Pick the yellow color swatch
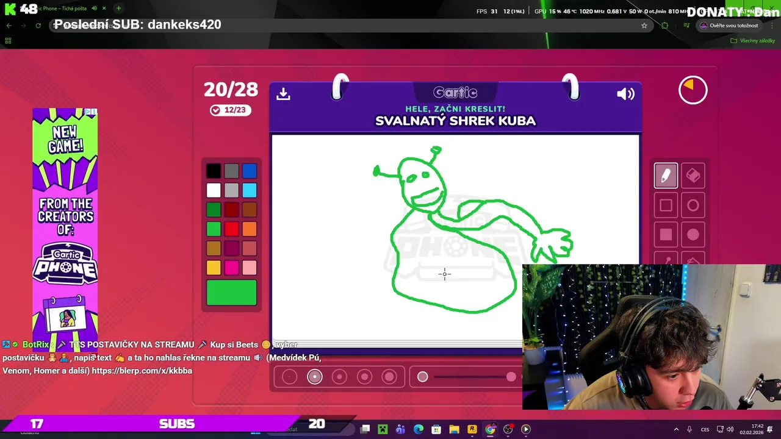Image resolution: width=781 pixels, height=439 pixels. pos(214,268)
